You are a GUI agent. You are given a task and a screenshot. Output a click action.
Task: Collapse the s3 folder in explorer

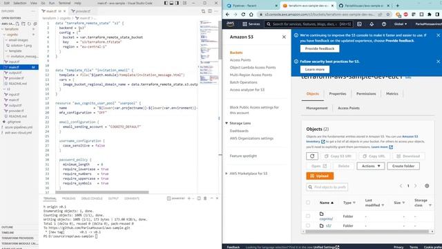[5, 89]
